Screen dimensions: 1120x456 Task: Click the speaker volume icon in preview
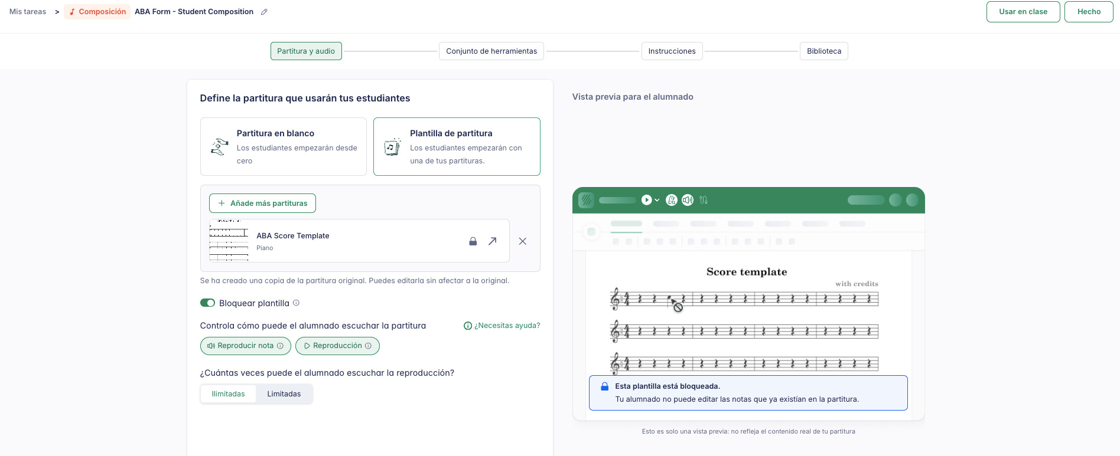pyautogui.click(x=687, y=200)
